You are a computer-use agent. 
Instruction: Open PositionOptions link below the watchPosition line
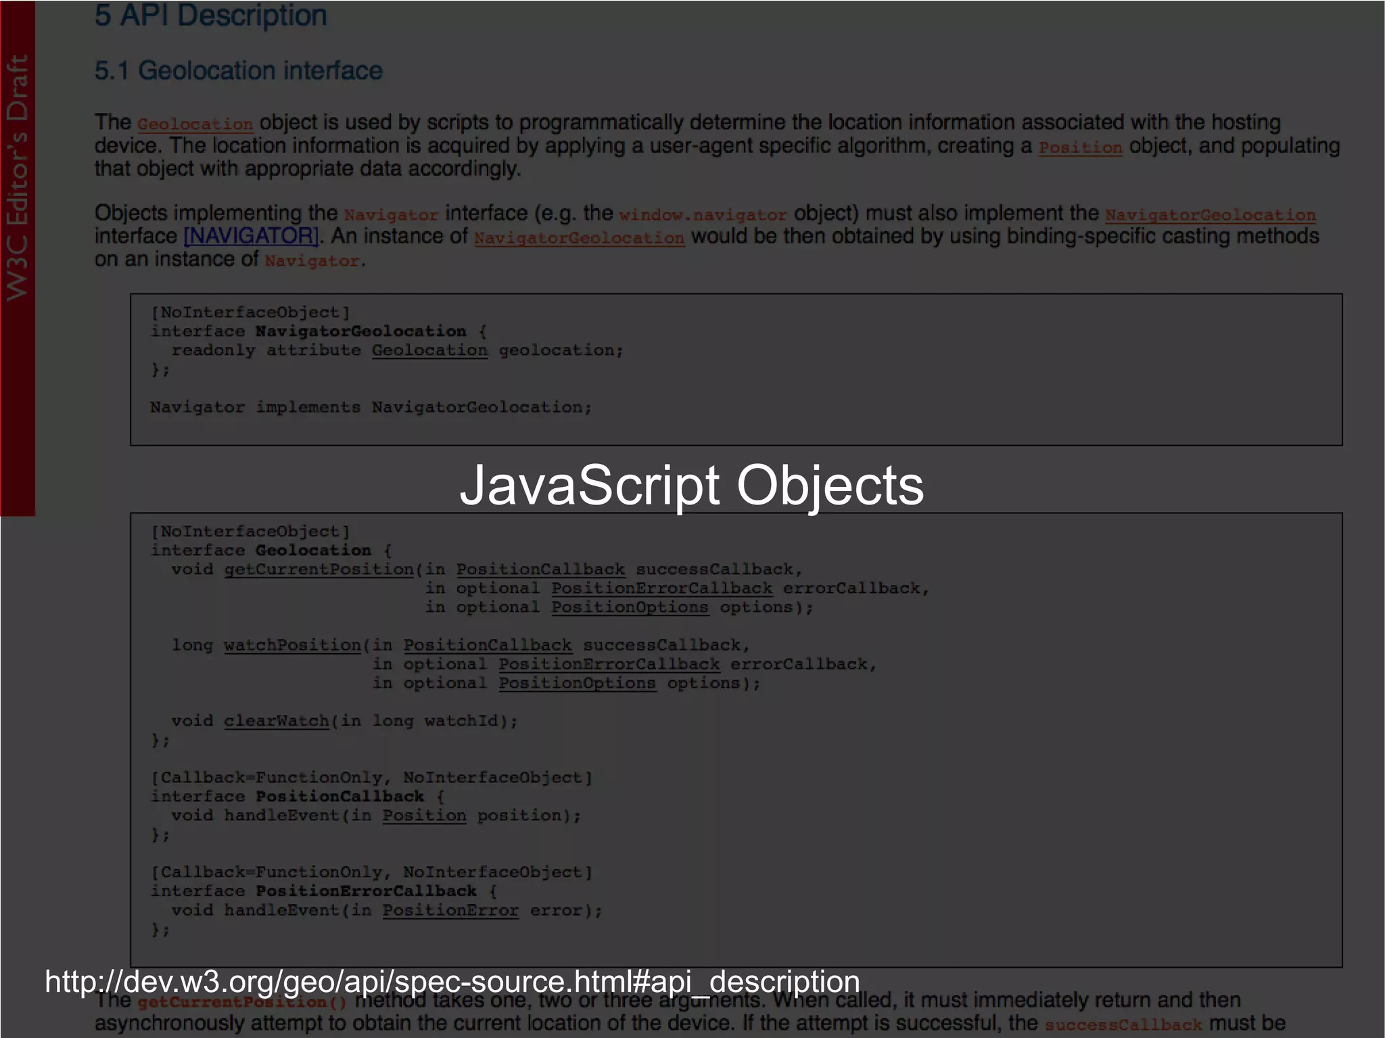pos(577,683)
